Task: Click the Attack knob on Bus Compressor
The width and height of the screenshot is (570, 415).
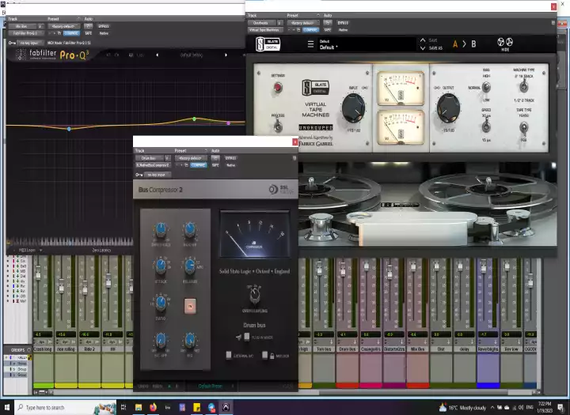Action: point(161,266)
